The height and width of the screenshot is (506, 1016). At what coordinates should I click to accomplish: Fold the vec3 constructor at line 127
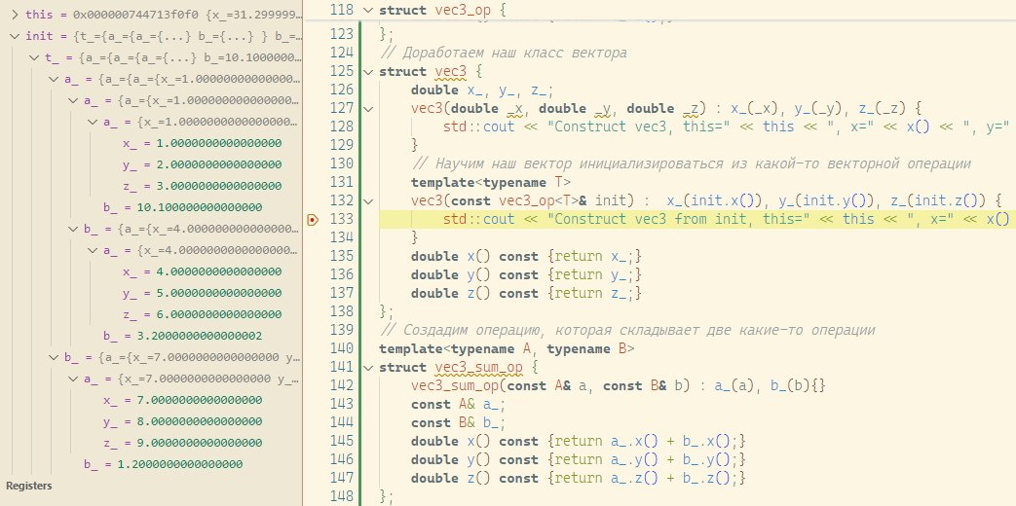pos(367,109)
